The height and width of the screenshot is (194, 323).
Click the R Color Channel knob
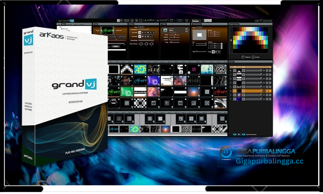pyautogui.click(x=141, y=44)
